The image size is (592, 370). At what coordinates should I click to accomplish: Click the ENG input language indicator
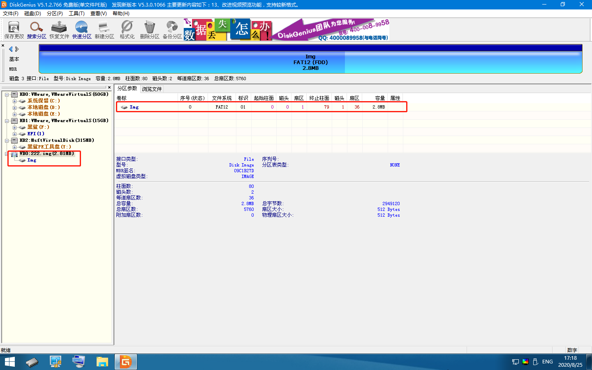pyautogui.click(x=548, y=362)
